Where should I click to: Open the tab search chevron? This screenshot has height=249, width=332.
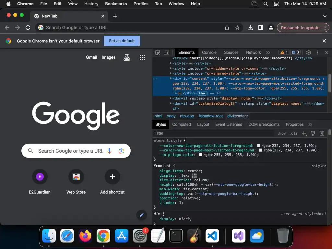pos(325,16)
